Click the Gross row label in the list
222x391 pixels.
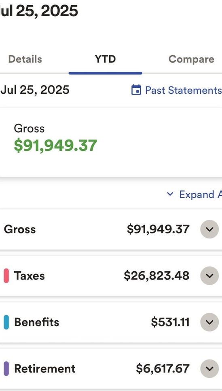[x=20, y=229]
